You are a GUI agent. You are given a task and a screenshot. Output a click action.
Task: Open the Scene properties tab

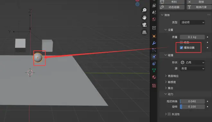coord(154,12)
